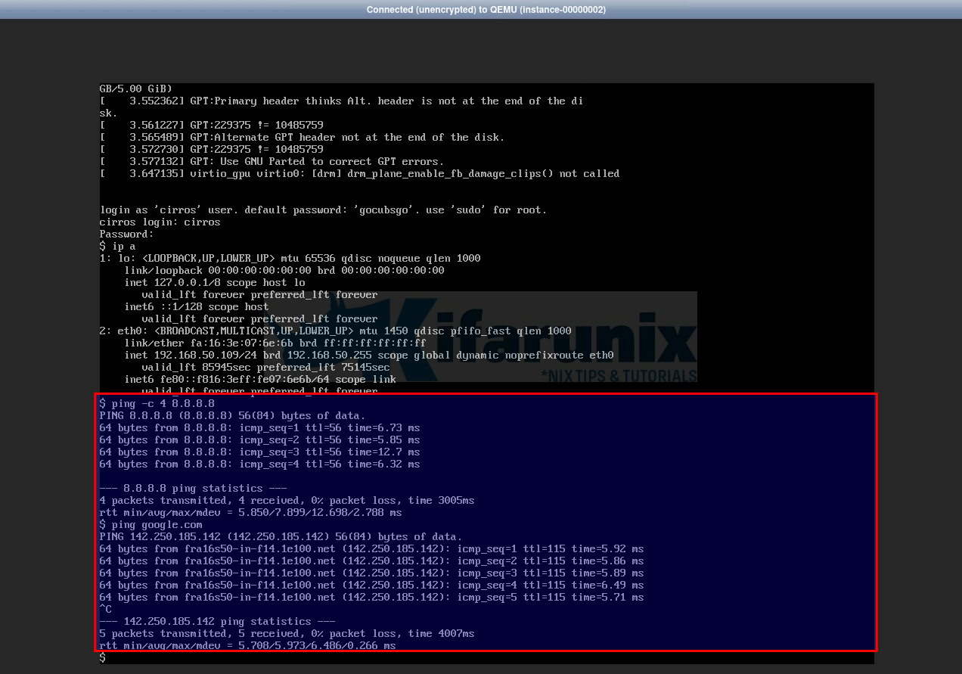The image size is (962, 674).
Task: Click the '--- 8.8.8.8 ping statistics ---' line
Action: pos(193,489)
